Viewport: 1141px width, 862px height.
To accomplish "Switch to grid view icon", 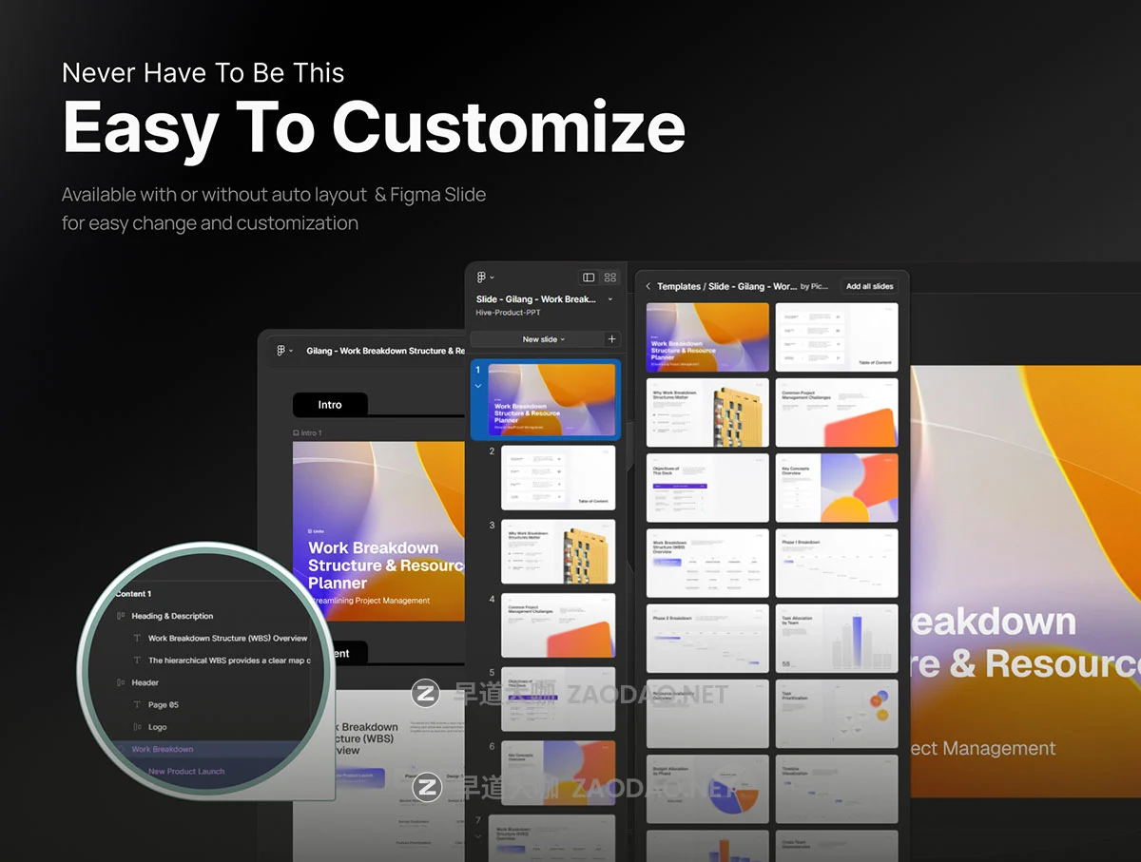I will pyautogui.click(x=610, y=278).
